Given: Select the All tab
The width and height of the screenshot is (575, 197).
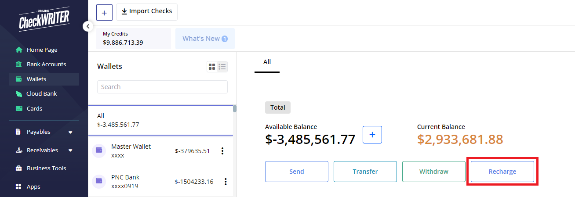Looking at the screenshot, I should pos(267,62).
